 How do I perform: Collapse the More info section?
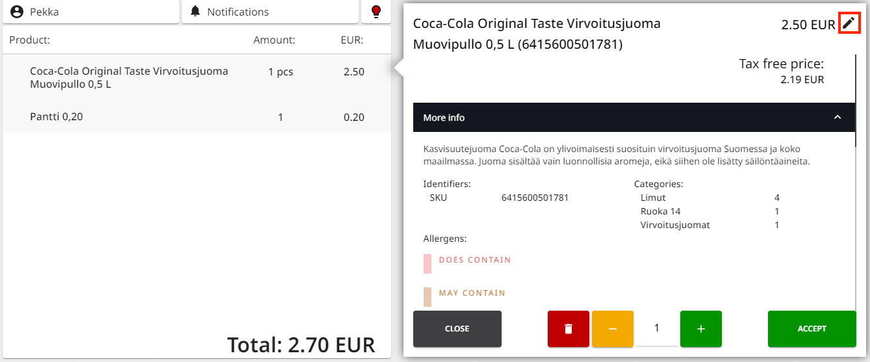(x=838, y=118)
